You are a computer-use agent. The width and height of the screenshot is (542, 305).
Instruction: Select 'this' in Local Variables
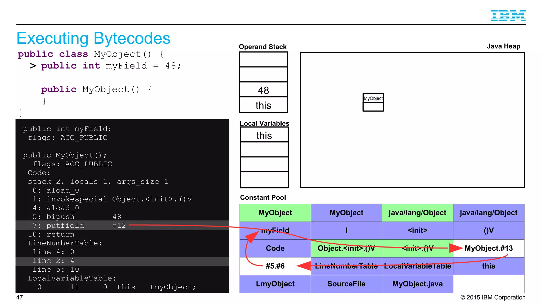264,135
